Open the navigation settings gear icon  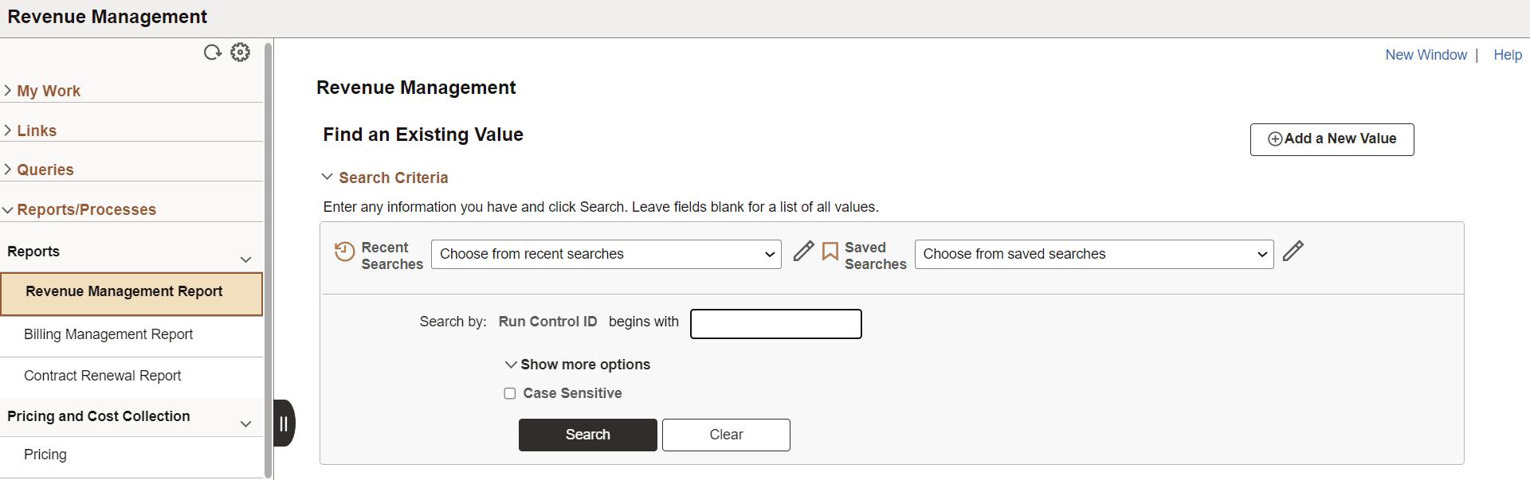point(240,52)
